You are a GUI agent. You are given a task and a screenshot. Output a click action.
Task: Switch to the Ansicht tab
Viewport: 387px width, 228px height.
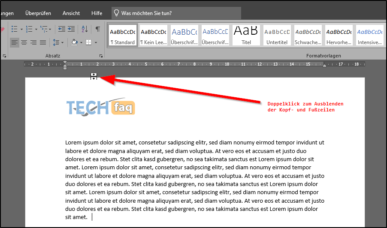(x=71, y=13)
